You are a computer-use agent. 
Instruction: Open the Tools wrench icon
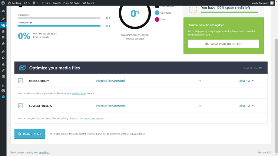[x=3, y=70]
